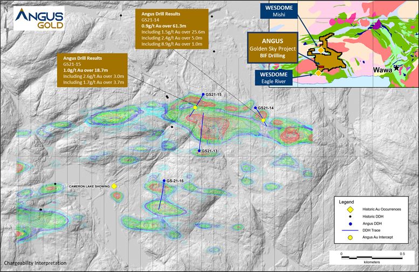Click the yellow Au intercept near GS21-14
Screen dimensions: 419x272
263,120
